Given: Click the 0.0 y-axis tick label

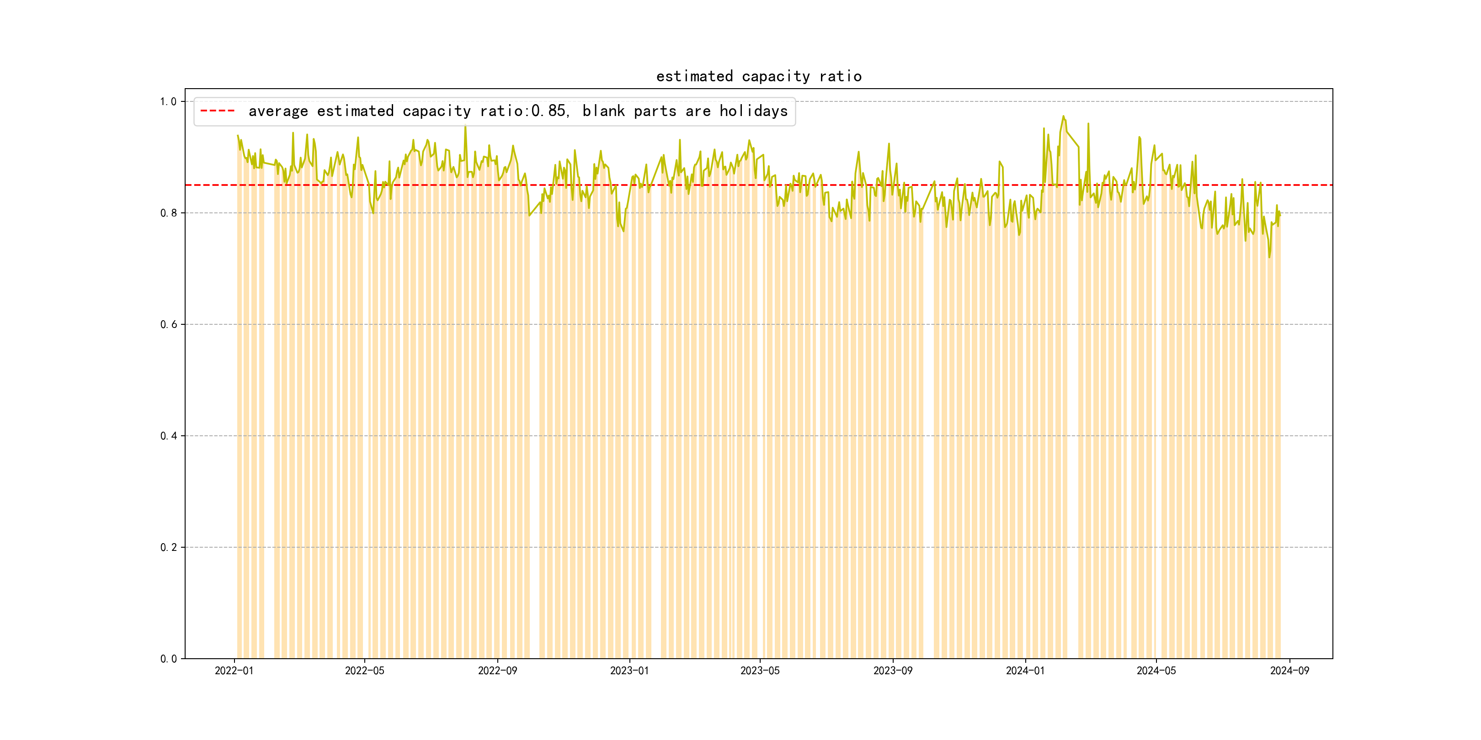Looking at the screenshot, I should [x=168, y=659].
